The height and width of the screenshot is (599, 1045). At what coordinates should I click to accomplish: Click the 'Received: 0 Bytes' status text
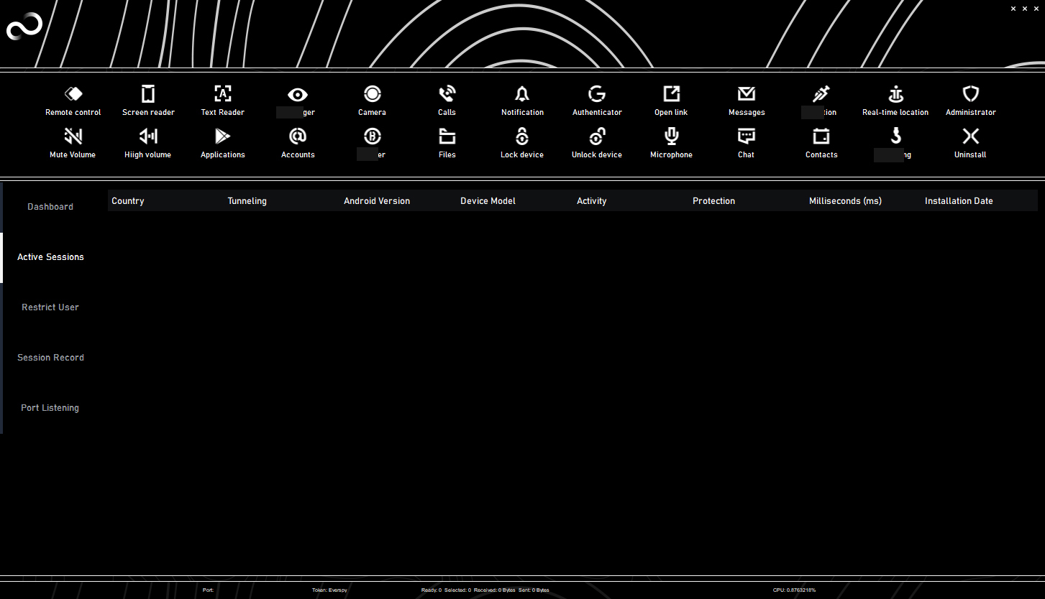[x=495, y=590]
